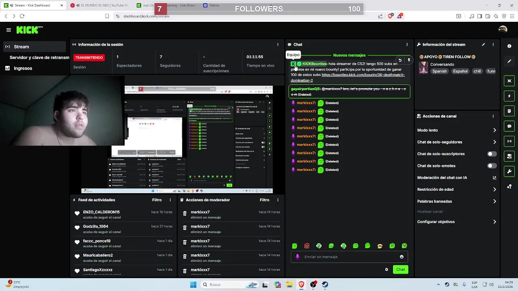This screenshot has width=518, height=291.
Task: Toggle Chat de solo-suscriptores switch
Action: click(x=492, y=154)
